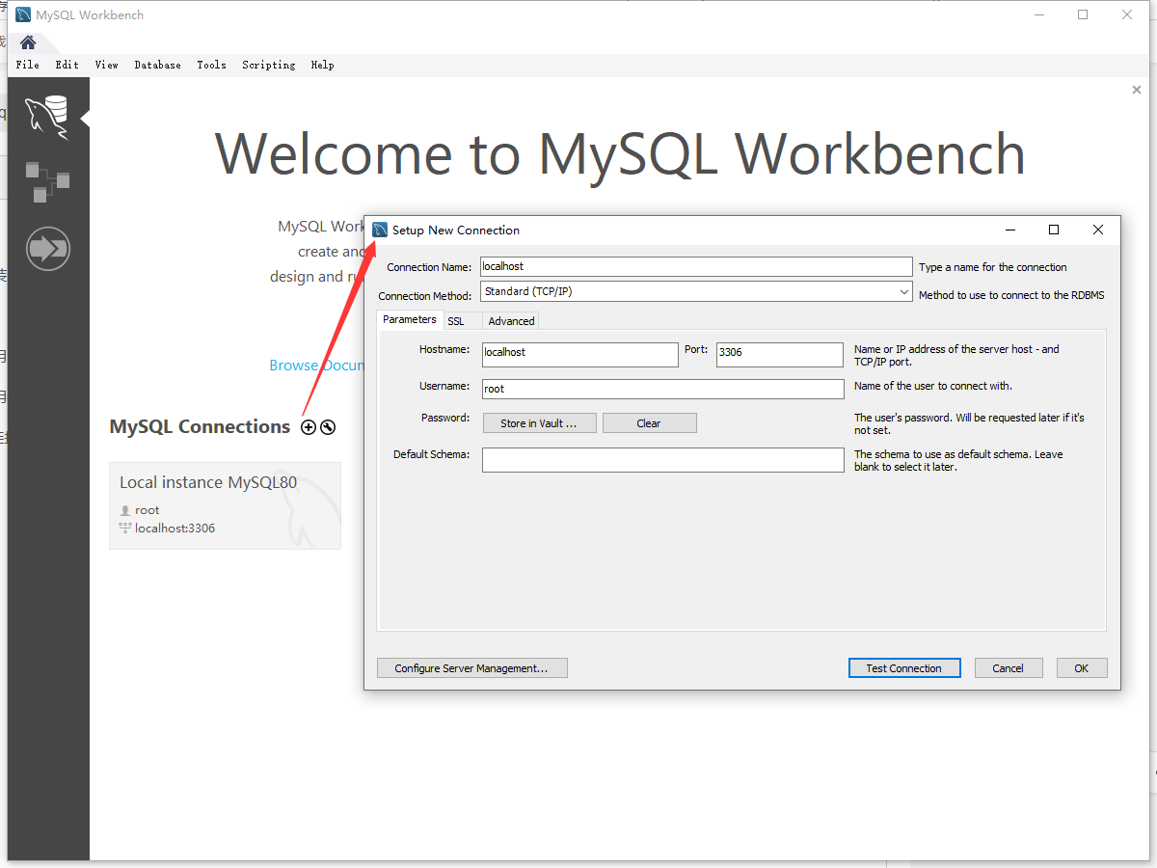Click the plus icon to add a connection
This screenshot has height=868, width=1157.
[x=309, y=426]
